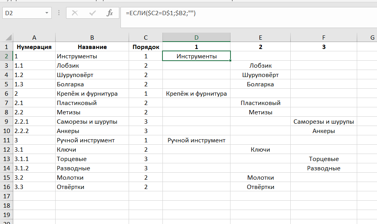Select 'Шуруповёрт' in column E
Screen dimensions: 377x224
coord(260,75)
